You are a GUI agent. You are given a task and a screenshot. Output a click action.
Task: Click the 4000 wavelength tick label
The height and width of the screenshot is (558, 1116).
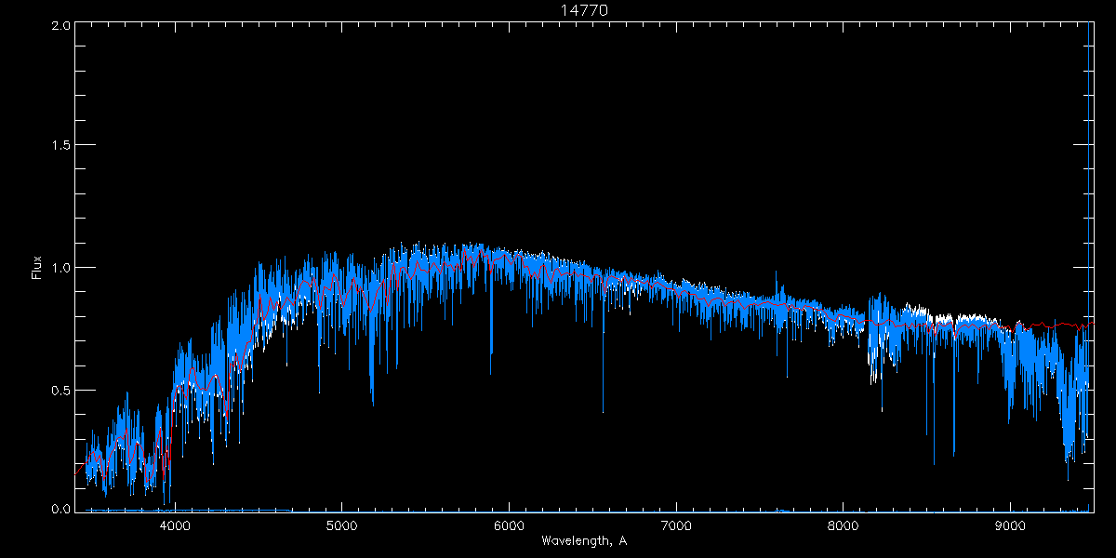[x=175, y=525]
